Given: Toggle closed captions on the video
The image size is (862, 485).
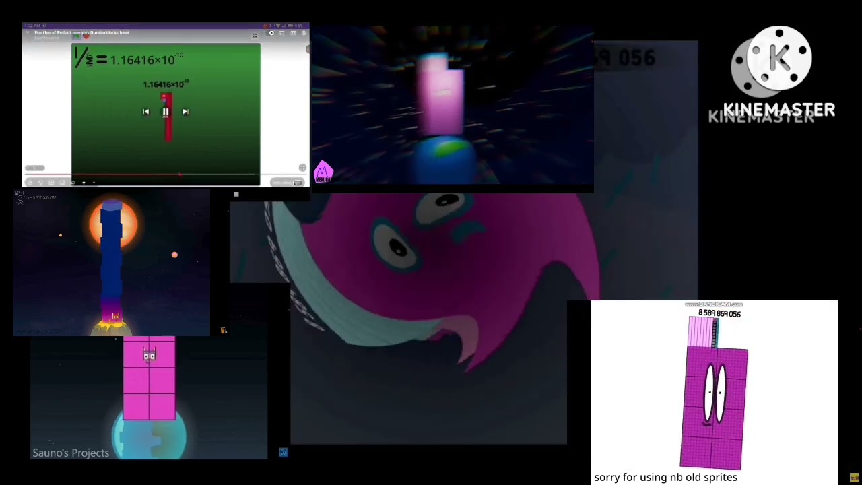Looking at the screenshot, I should [x=292, y=33].
